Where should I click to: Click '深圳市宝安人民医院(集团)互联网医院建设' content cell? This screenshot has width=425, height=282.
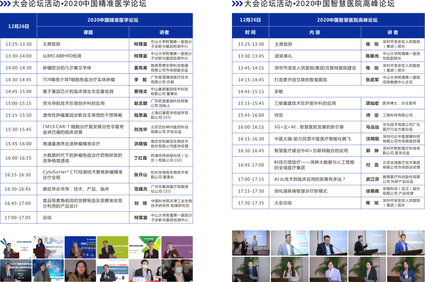[x=315, y=68]
